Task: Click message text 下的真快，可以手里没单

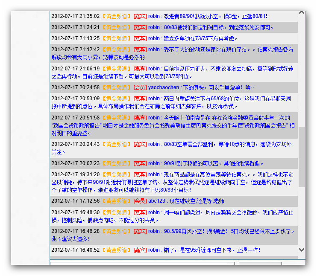Action: point(211,87)
